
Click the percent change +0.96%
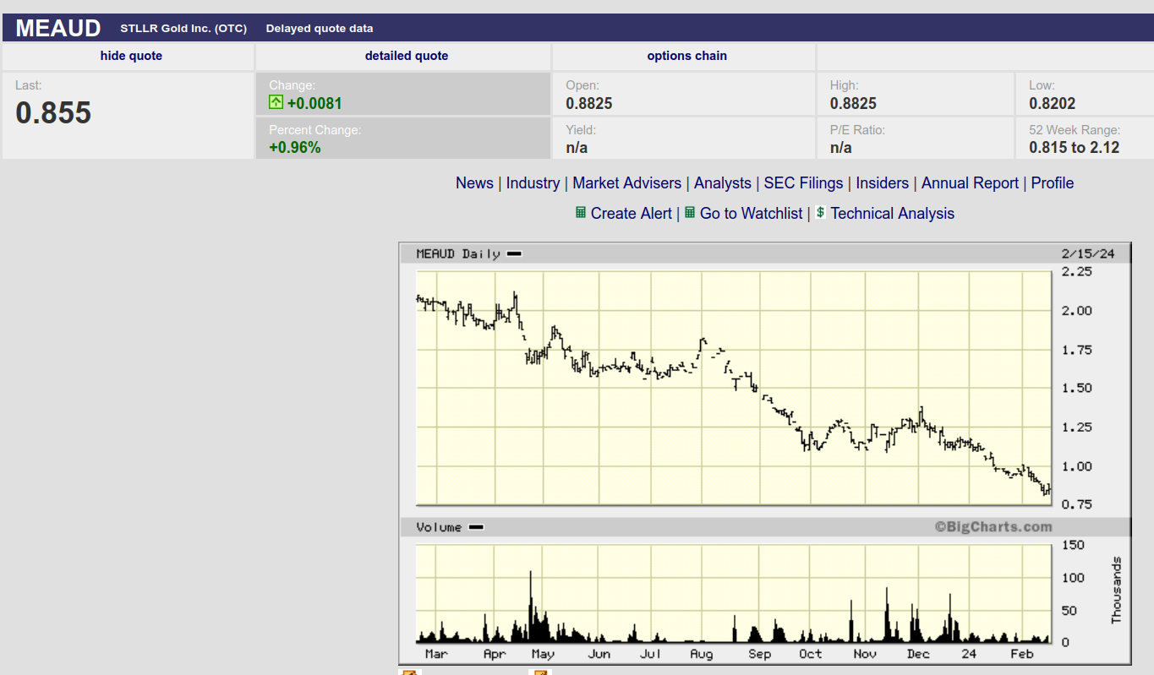click(x=295, y=148)
